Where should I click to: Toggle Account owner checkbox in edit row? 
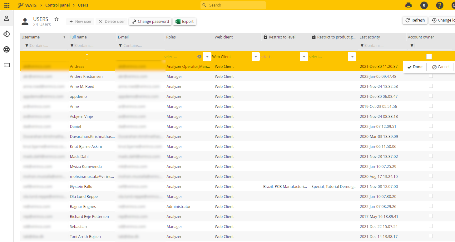click(x=429, y=57)
